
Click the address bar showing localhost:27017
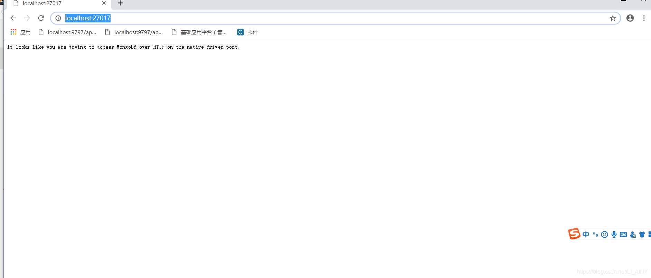(x=335, y=18)
